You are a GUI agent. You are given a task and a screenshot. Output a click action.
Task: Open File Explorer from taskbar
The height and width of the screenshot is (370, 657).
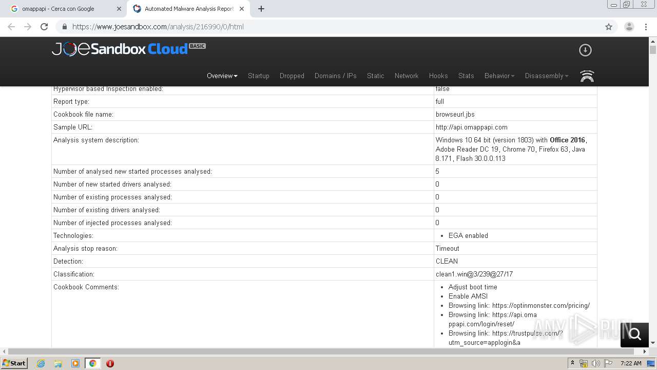click(x=58, y=363)
